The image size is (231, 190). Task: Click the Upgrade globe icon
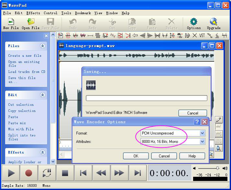click(214, 24)
